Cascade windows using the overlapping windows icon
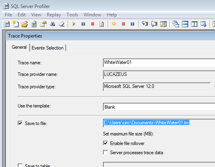The image size is (215, 167). point(176,24)
